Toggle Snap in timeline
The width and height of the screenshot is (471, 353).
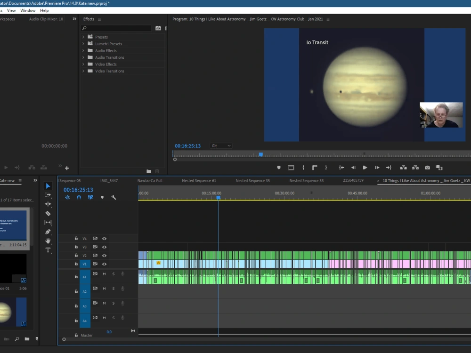(x=79, y=197)
